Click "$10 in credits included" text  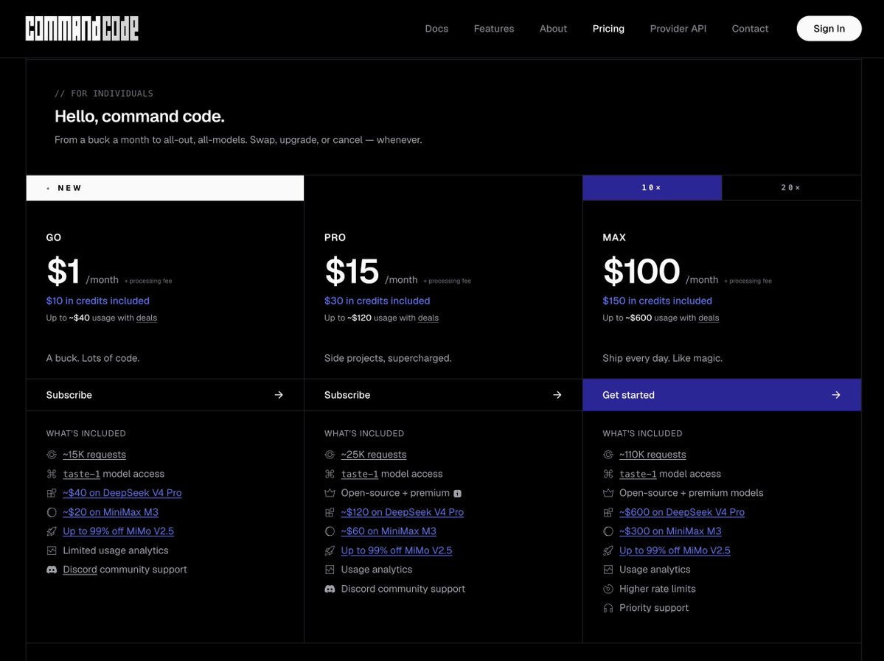97,301
